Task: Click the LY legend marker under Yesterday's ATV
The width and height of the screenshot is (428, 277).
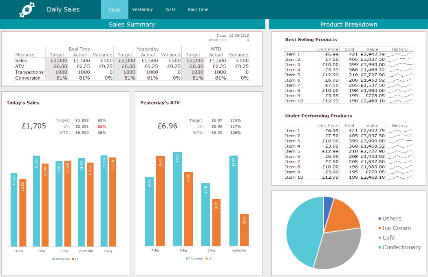Action: [x=207, y=259]
